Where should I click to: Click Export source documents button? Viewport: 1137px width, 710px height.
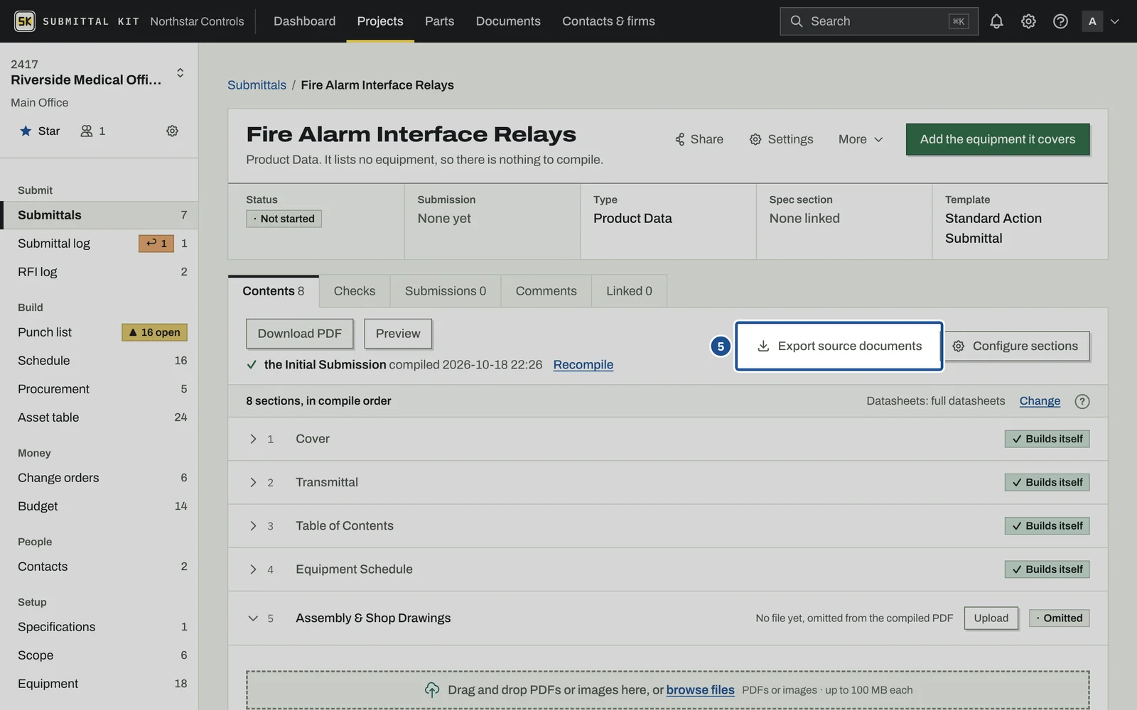(x=839, y=346)
